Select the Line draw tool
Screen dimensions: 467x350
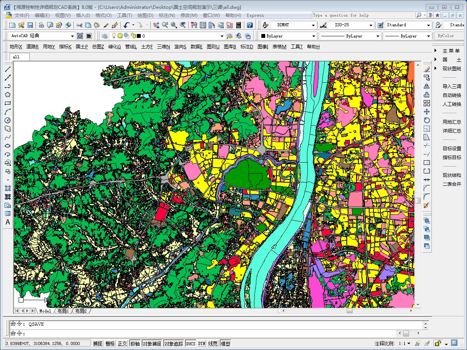pos(7,69)
